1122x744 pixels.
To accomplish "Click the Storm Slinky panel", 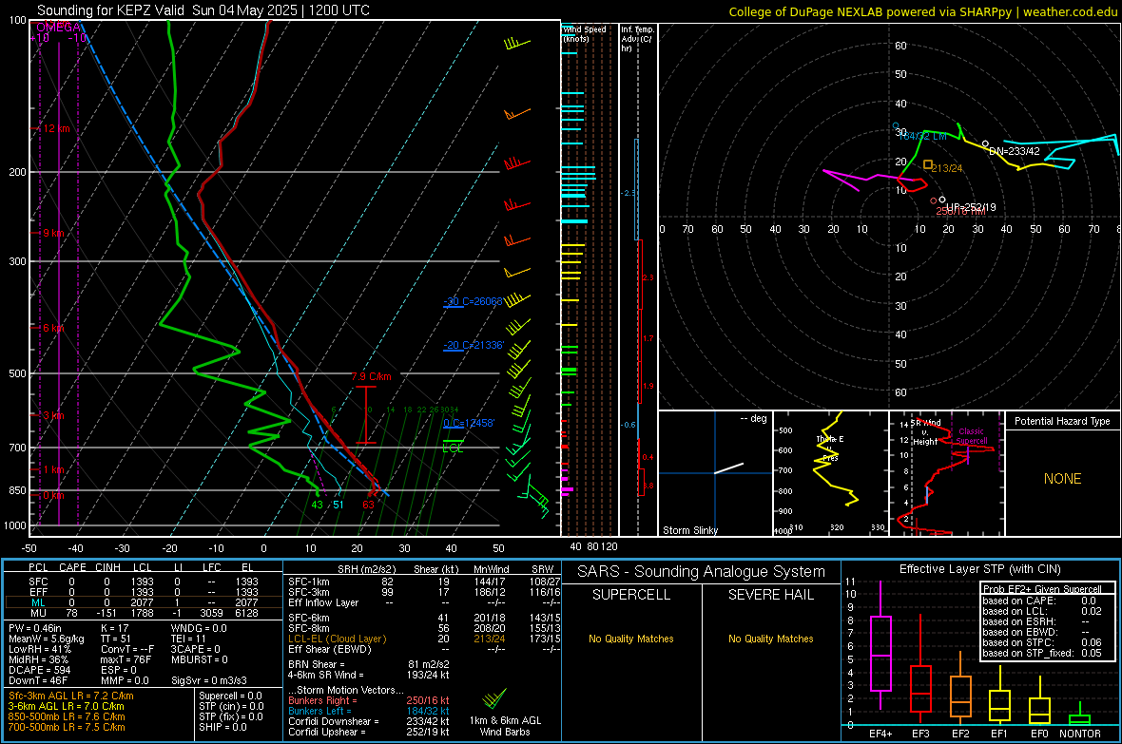I will [x=715, y=473].
